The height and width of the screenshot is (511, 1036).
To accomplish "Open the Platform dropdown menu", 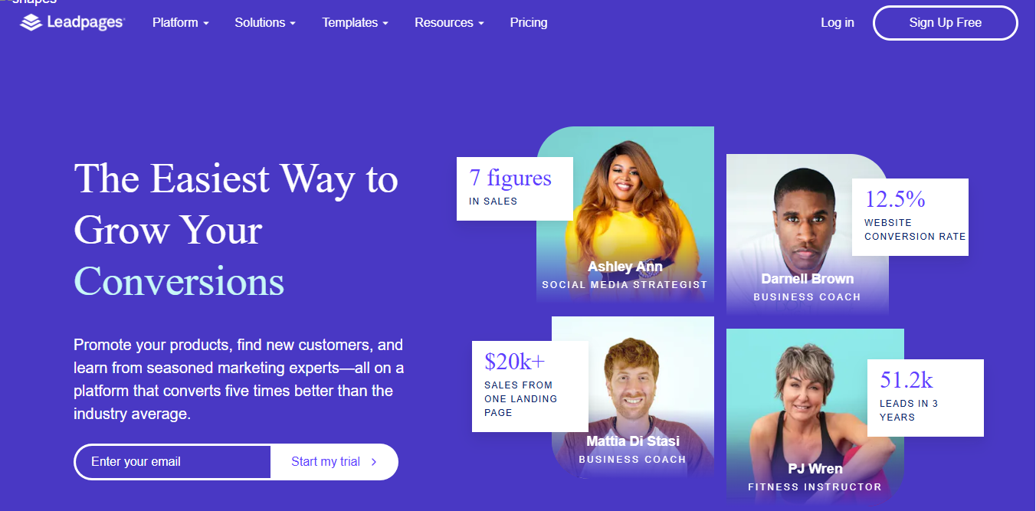I will point(181,23).
